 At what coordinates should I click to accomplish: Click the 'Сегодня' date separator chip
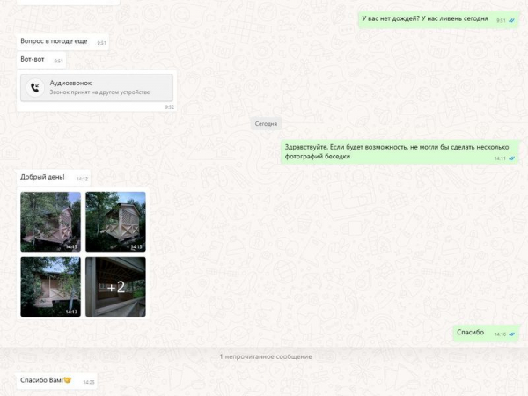tap(266, 123)
